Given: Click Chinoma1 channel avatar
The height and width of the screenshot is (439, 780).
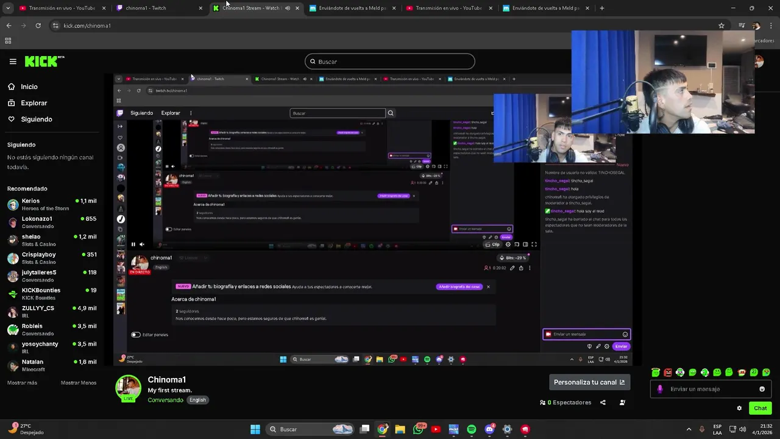Looking at the screenshot, I should coord(129,388).
